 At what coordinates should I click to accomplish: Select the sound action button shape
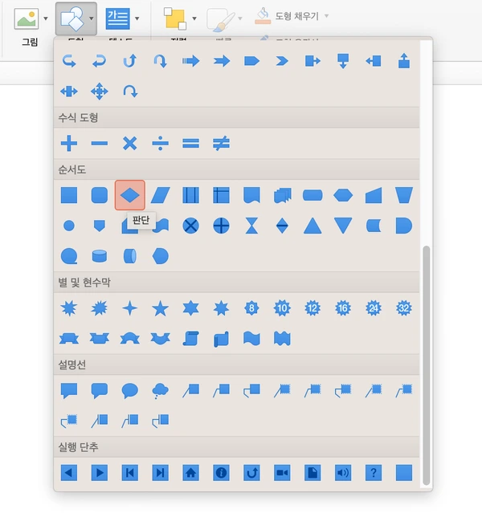[x=343, y=473]
